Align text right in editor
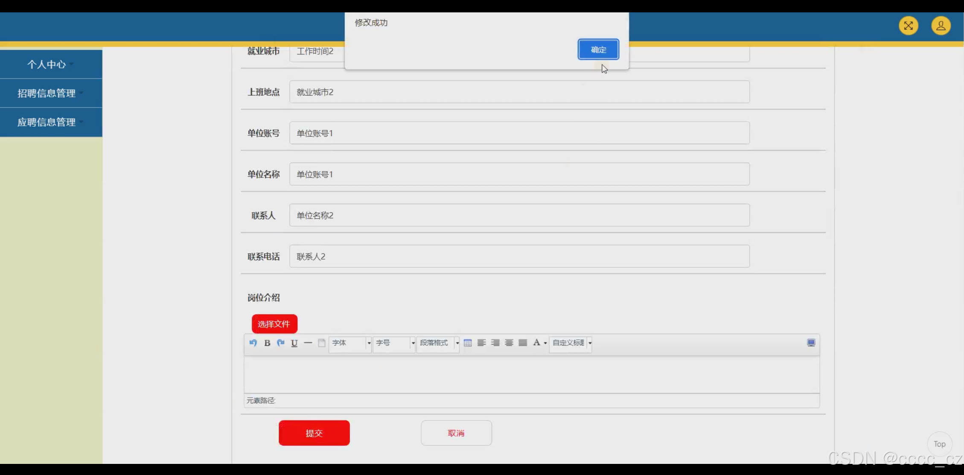964x475 pixels. coord(495,343)
